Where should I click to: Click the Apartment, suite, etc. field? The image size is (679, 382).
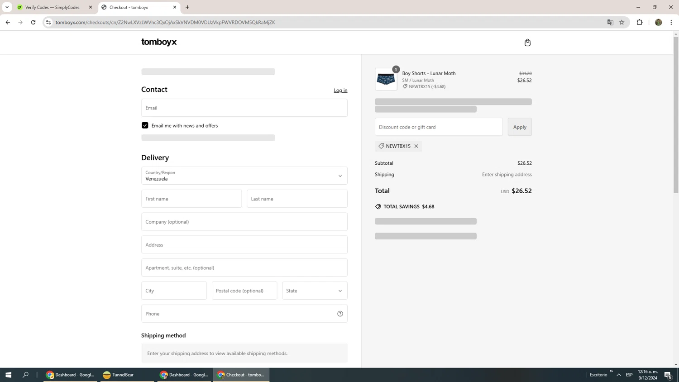click(x=244, y=267)
